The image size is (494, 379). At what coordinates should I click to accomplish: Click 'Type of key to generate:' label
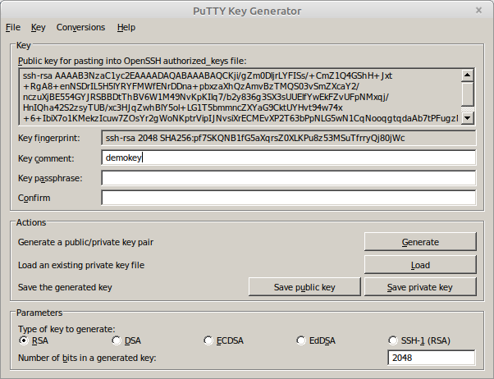(66, 329)
